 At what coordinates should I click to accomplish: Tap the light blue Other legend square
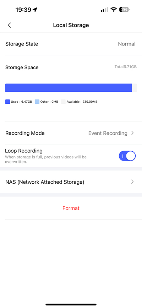[37, 102]
